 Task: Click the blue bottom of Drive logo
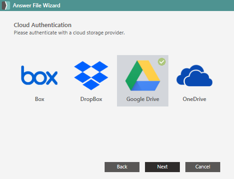coord(145,86)
